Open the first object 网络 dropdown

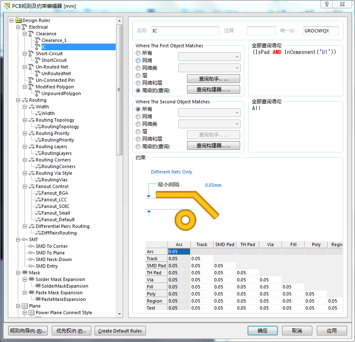click(x=209, y=57)
